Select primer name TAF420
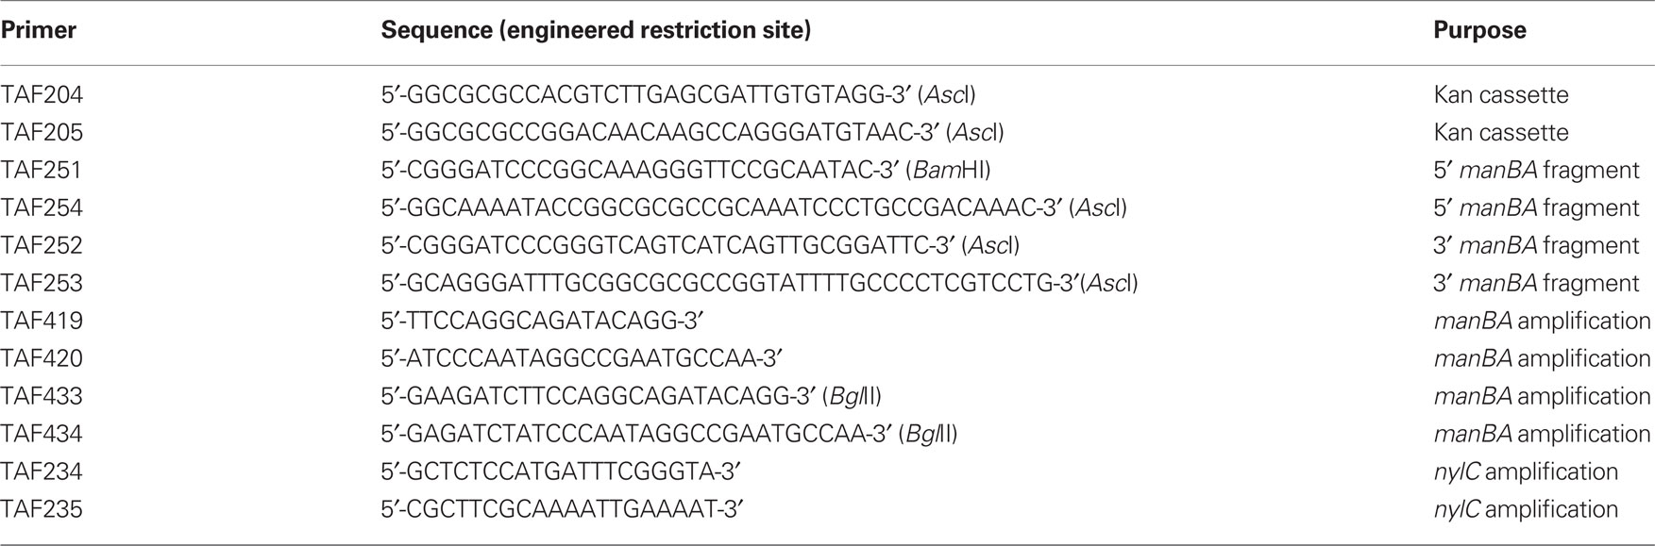Screen dimensions: 1655x546 point(42,359)
